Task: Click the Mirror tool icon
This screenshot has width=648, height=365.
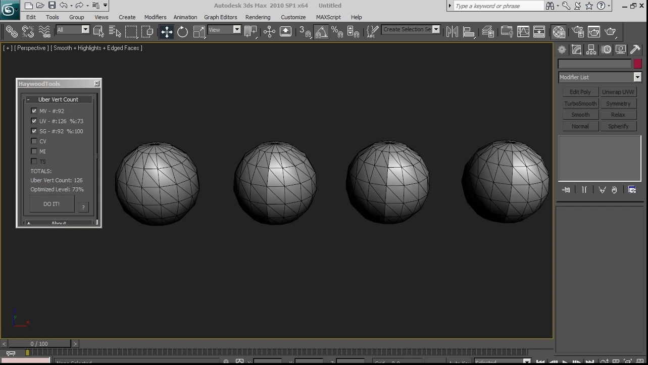Action: click(452, 32)
